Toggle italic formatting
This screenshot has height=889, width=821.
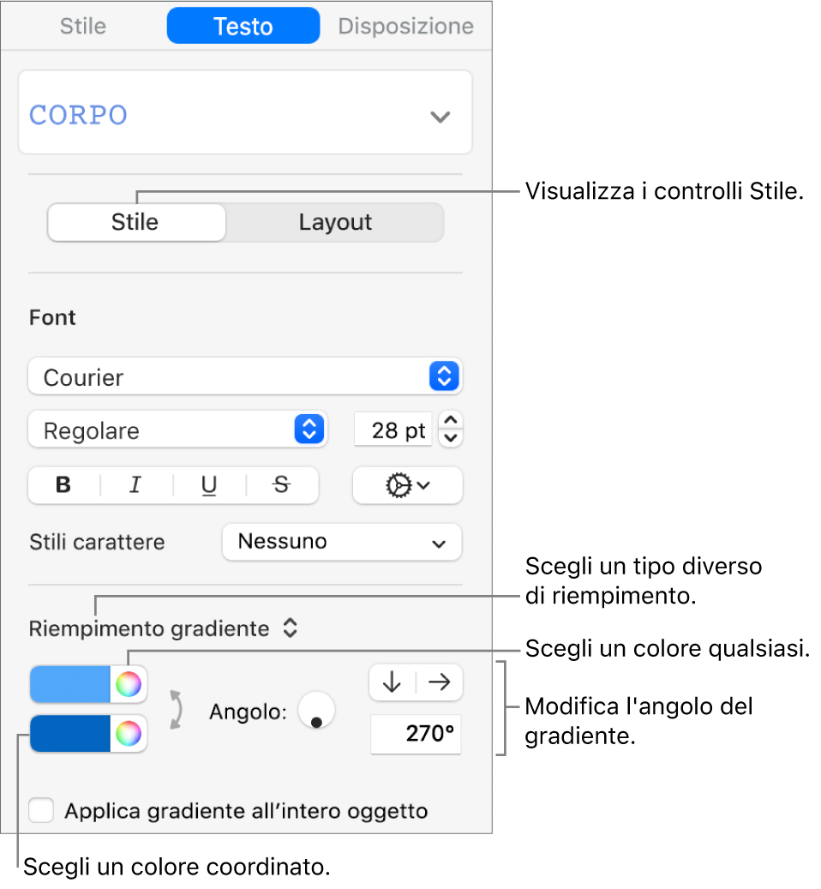click(x=135, y=485)
